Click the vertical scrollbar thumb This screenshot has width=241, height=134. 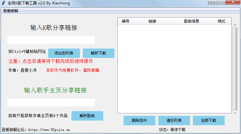[x=235, y=69]
